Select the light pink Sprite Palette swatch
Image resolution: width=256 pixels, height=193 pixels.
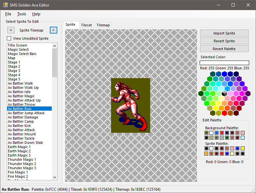pyautogui.click(x=232, y=148)
